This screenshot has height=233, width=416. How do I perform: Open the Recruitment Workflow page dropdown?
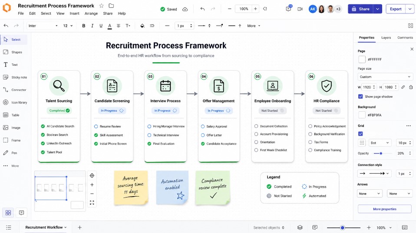pyautogui.click(x=46, y=227)
